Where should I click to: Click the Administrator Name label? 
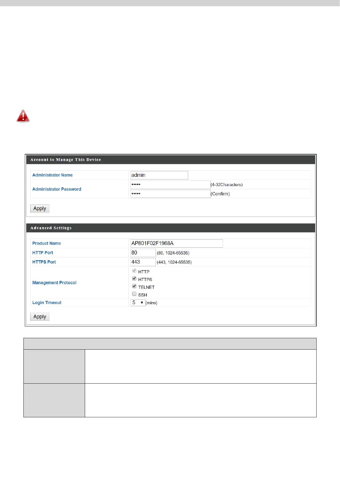(53, 175)
